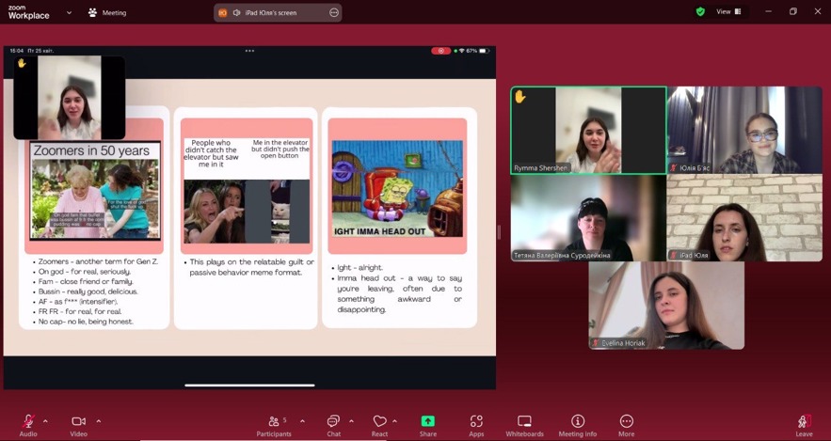
Task: Click orange Ю avatar in share indicator
Action: click(x=223, y=13)
